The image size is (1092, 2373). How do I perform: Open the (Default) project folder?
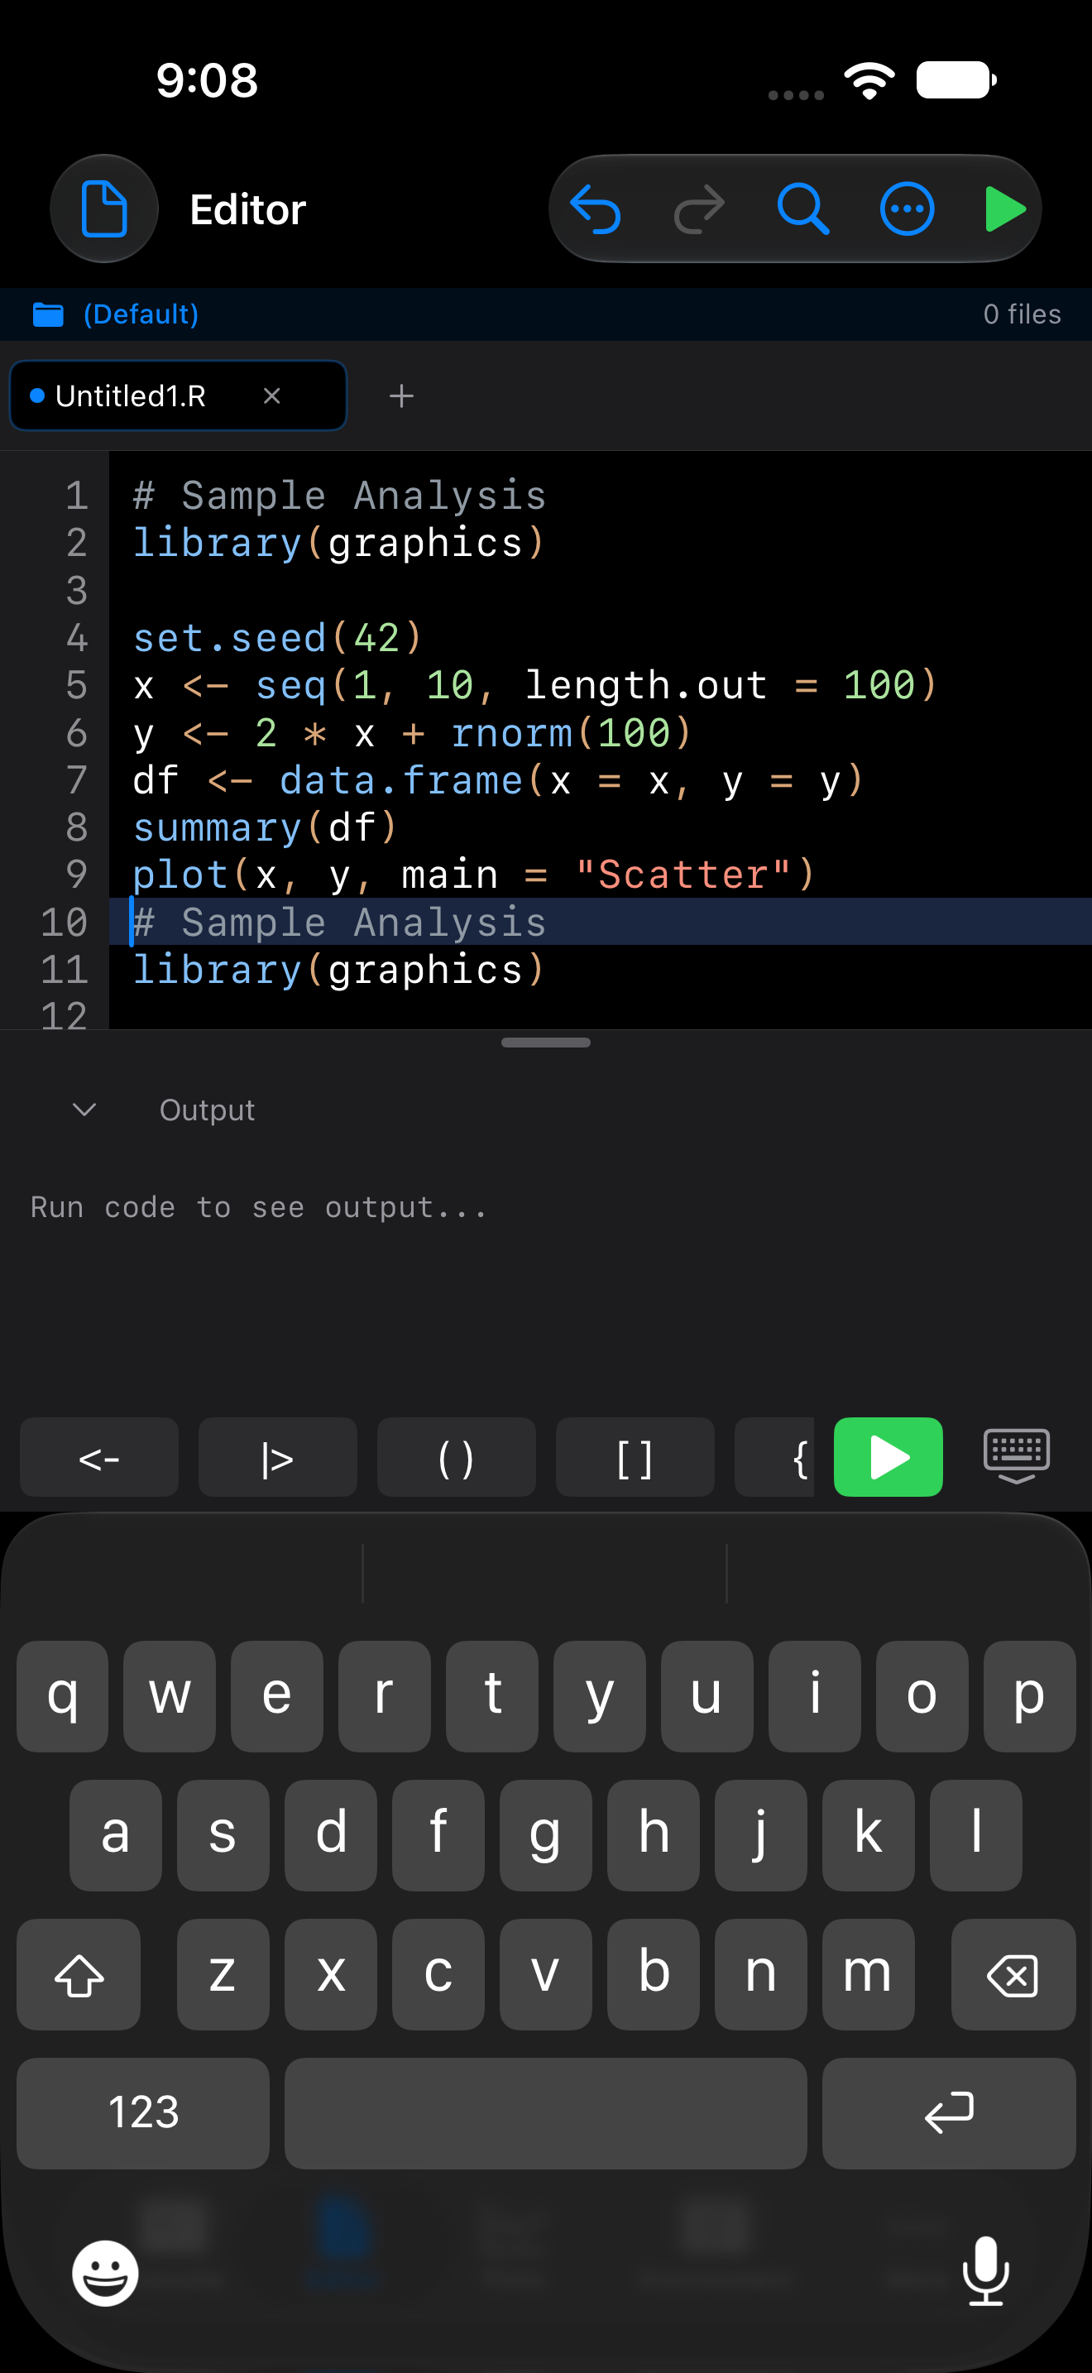click(x=48, y=314)
